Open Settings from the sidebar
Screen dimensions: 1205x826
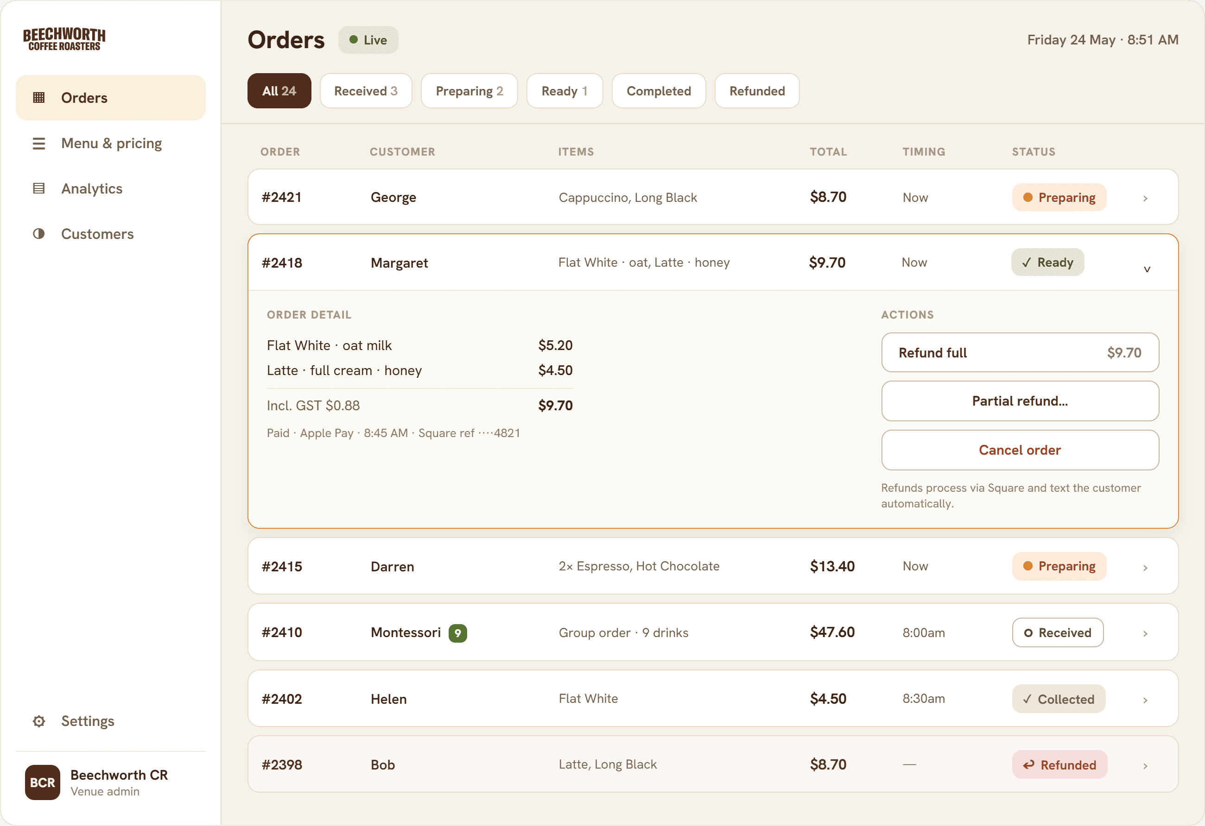click(110, 721)
